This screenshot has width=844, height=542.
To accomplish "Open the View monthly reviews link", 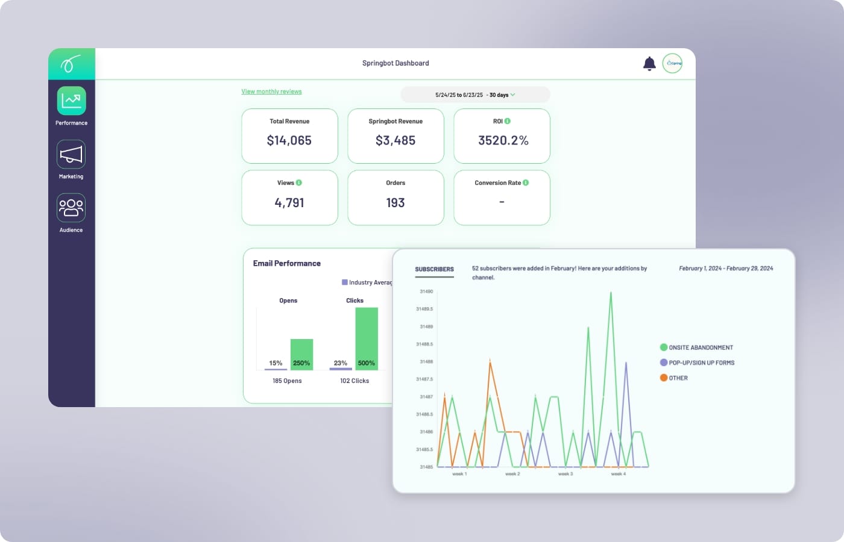I will coord(271,92).
